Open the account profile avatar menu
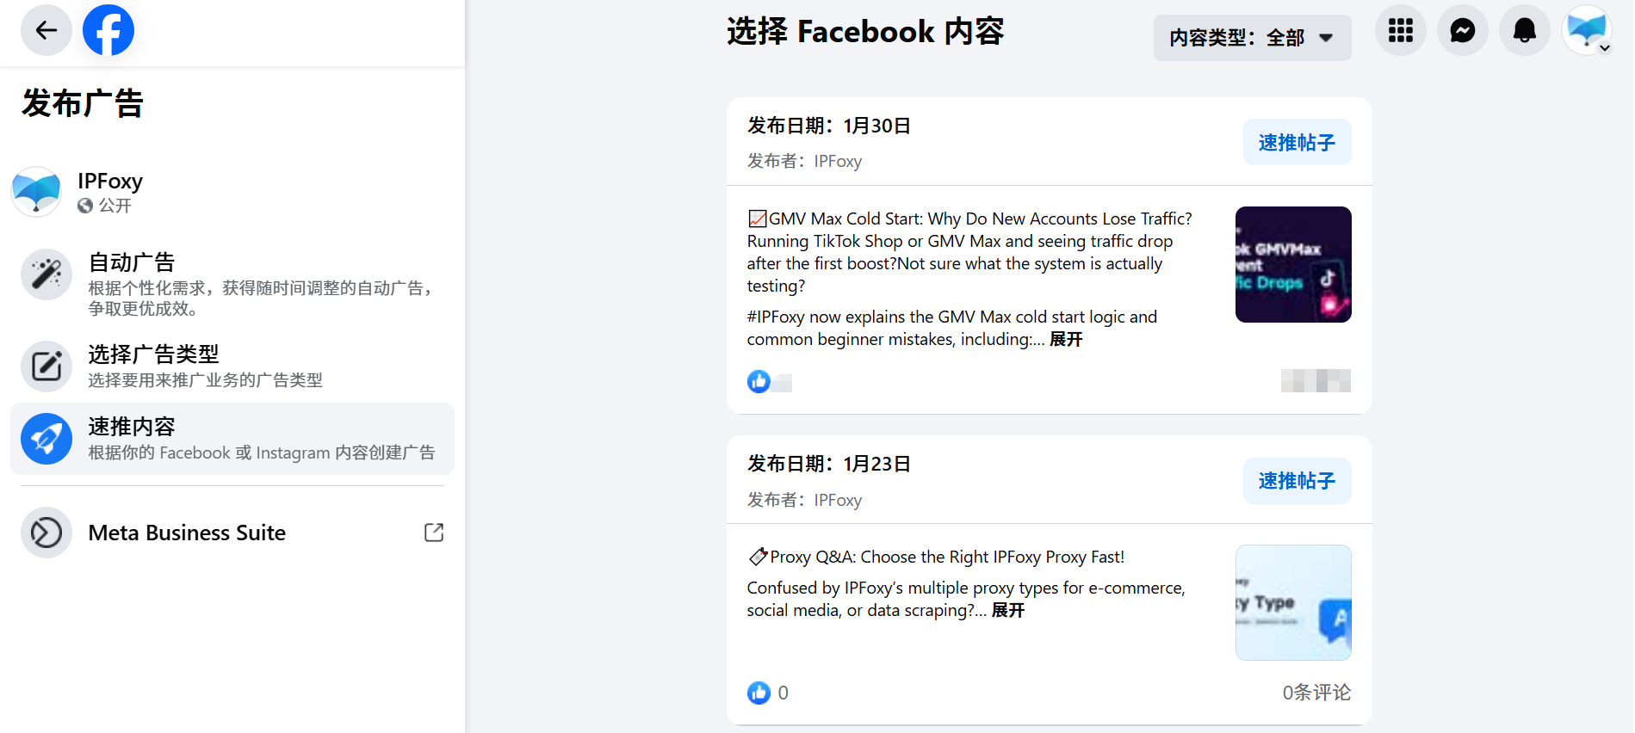This screenshot has width=1635, height=733. [x=1586, y=31]
